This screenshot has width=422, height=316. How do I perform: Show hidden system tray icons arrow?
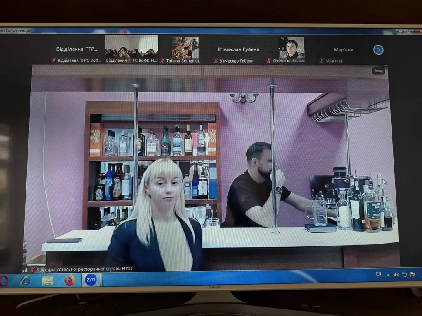[388, 274]
